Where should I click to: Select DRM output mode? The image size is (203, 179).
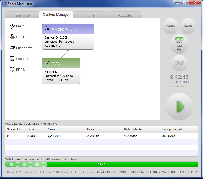[x=179, y=39]
